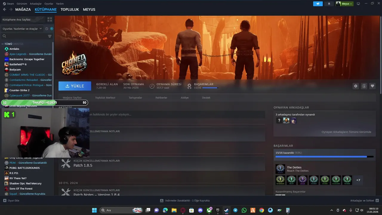Open the Oyunlar menu
382x215 pixels.
coord(49,4)
